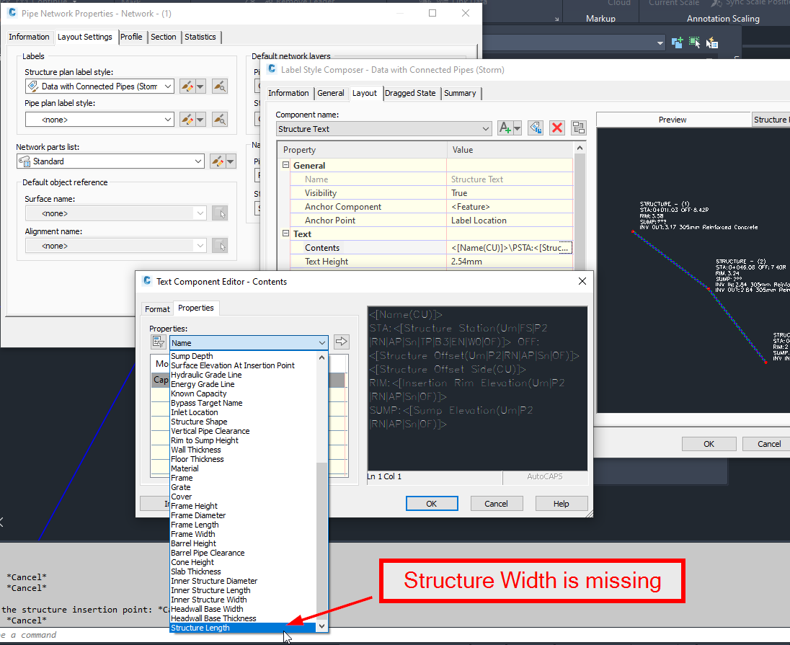Edit the Structure plan label style
Viewport: 790px width, 645px height.
tap(186, 86)
